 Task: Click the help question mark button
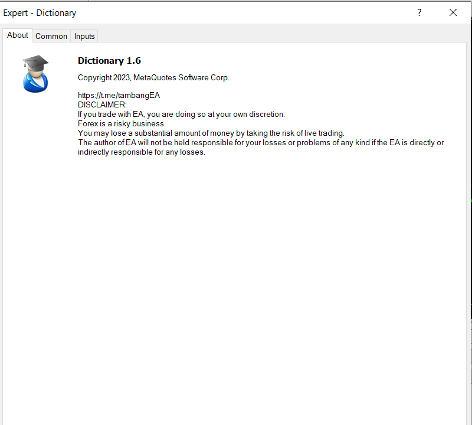point(419,12)
